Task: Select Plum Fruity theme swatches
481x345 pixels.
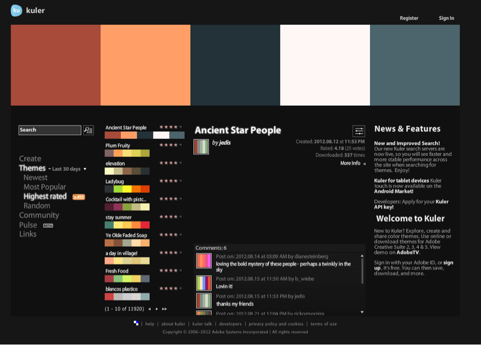Action: (x=127, y=153)
